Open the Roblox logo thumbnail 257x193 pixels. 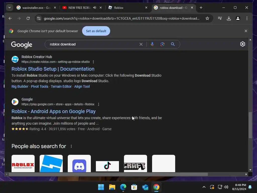tap(23, 163)
